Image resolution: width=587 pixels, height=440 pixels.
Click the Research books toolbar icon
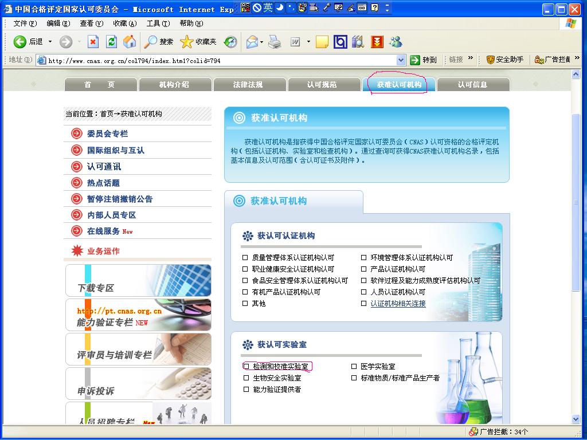(x=358, y=41)
